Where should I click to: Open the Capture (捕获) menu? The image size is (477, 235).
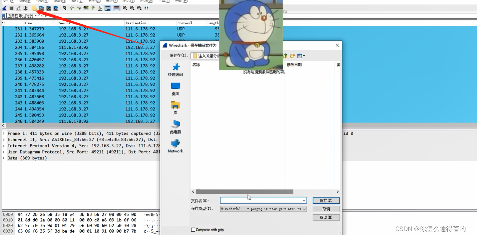pyautogui.click(x=77, y=1)
